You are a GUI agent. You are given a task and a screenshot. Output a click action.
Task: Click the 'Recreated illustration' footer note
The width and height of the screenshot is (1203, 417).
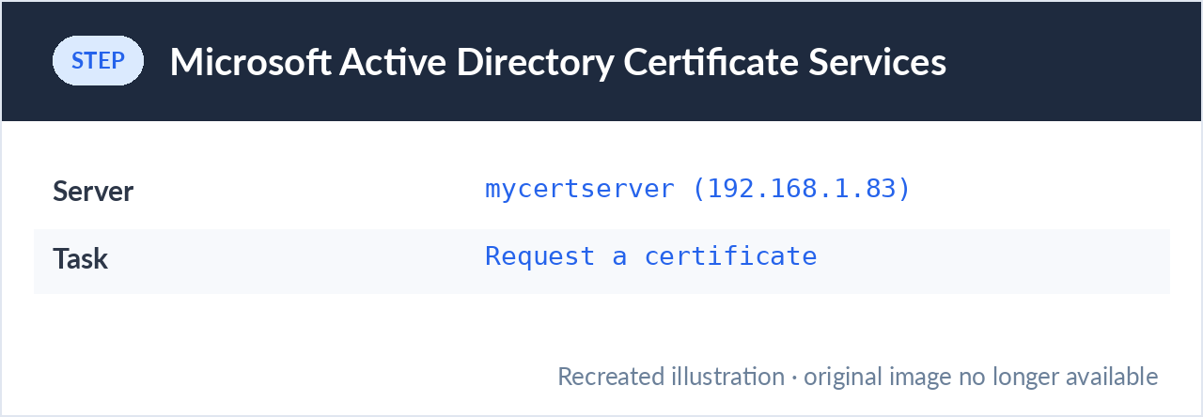point(857,377)
